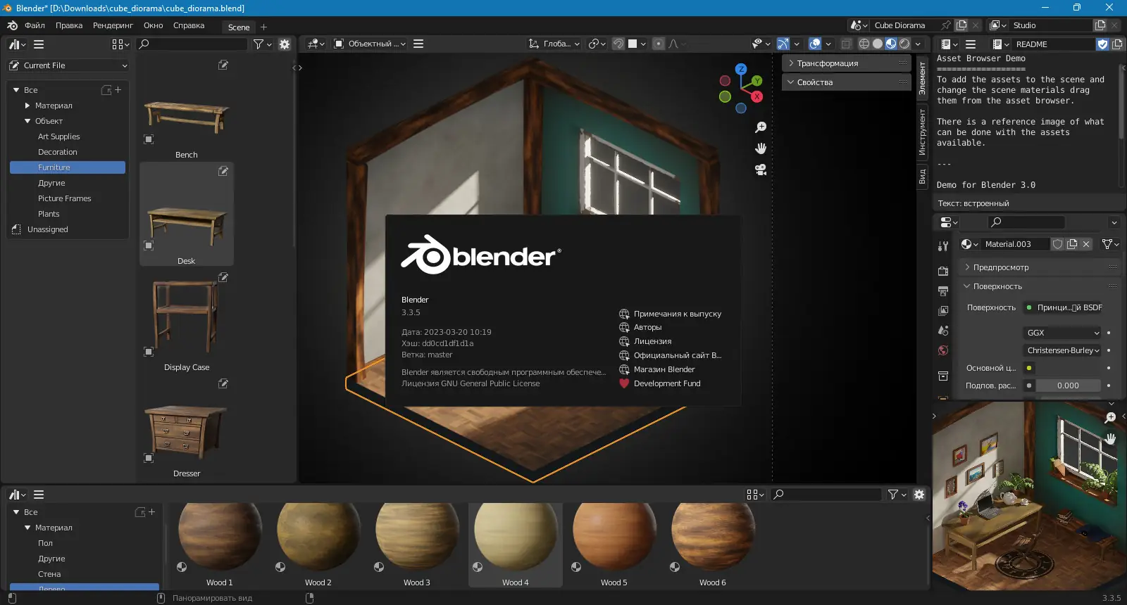This screenshot has height=605, width=1127.
Task: Open settings gear in Wood materials browser header
Action: [x=919, y=495]
